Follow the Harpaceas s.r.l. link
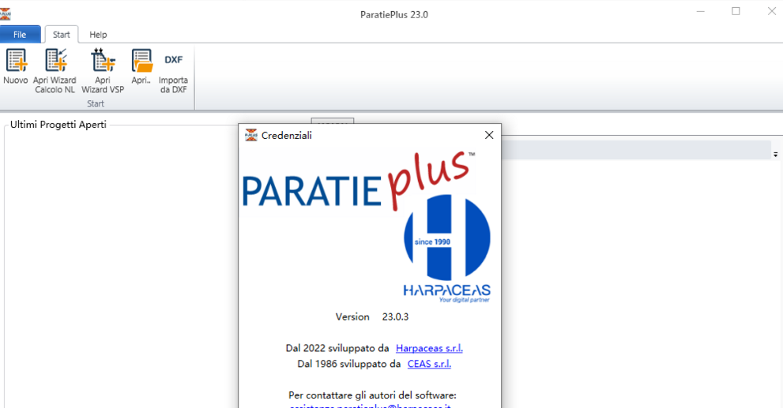 [x=429, y=348]
